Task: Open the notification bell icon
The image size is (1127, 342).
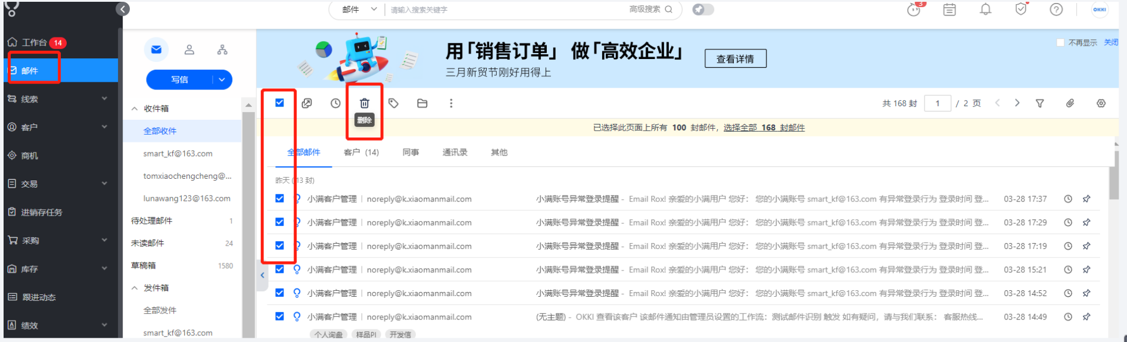Action: coord(986,10)
